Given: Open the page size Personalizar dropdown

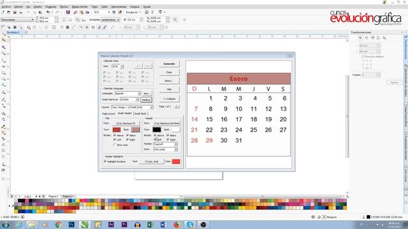Looking at the screenshot, I should pyautogui.click(x=17, y=20).
